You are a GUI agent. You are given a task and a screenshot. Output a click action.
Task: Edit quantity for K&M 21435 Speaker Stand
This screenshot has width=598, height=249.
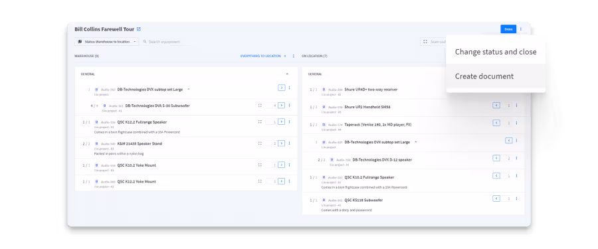tap(271, 143)
